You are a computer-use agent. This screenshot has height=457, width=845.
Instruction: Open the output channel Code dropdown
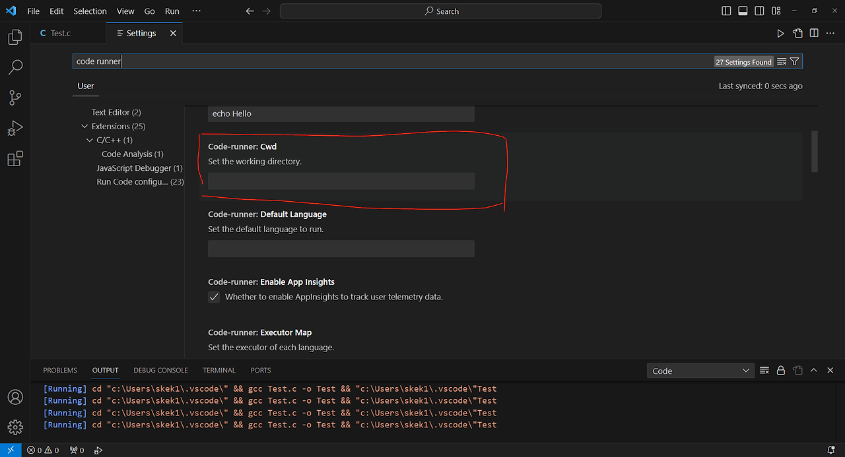coord(700,371)
